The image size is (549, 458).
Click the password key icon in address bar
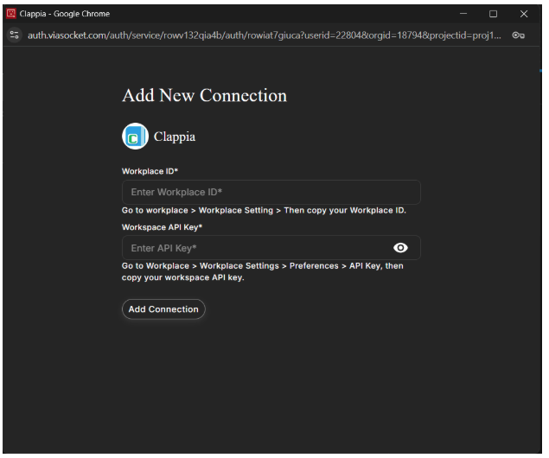click(518, 35)
